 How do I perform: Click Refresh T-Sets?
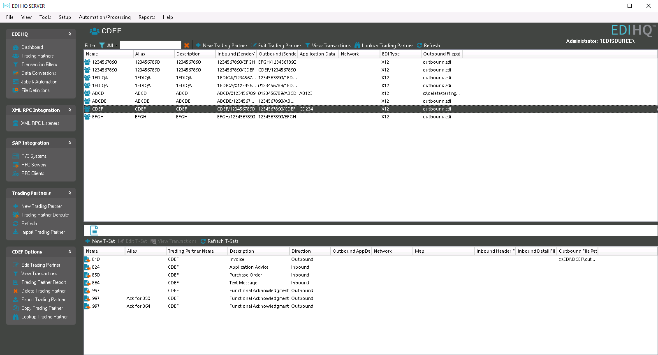219,241
